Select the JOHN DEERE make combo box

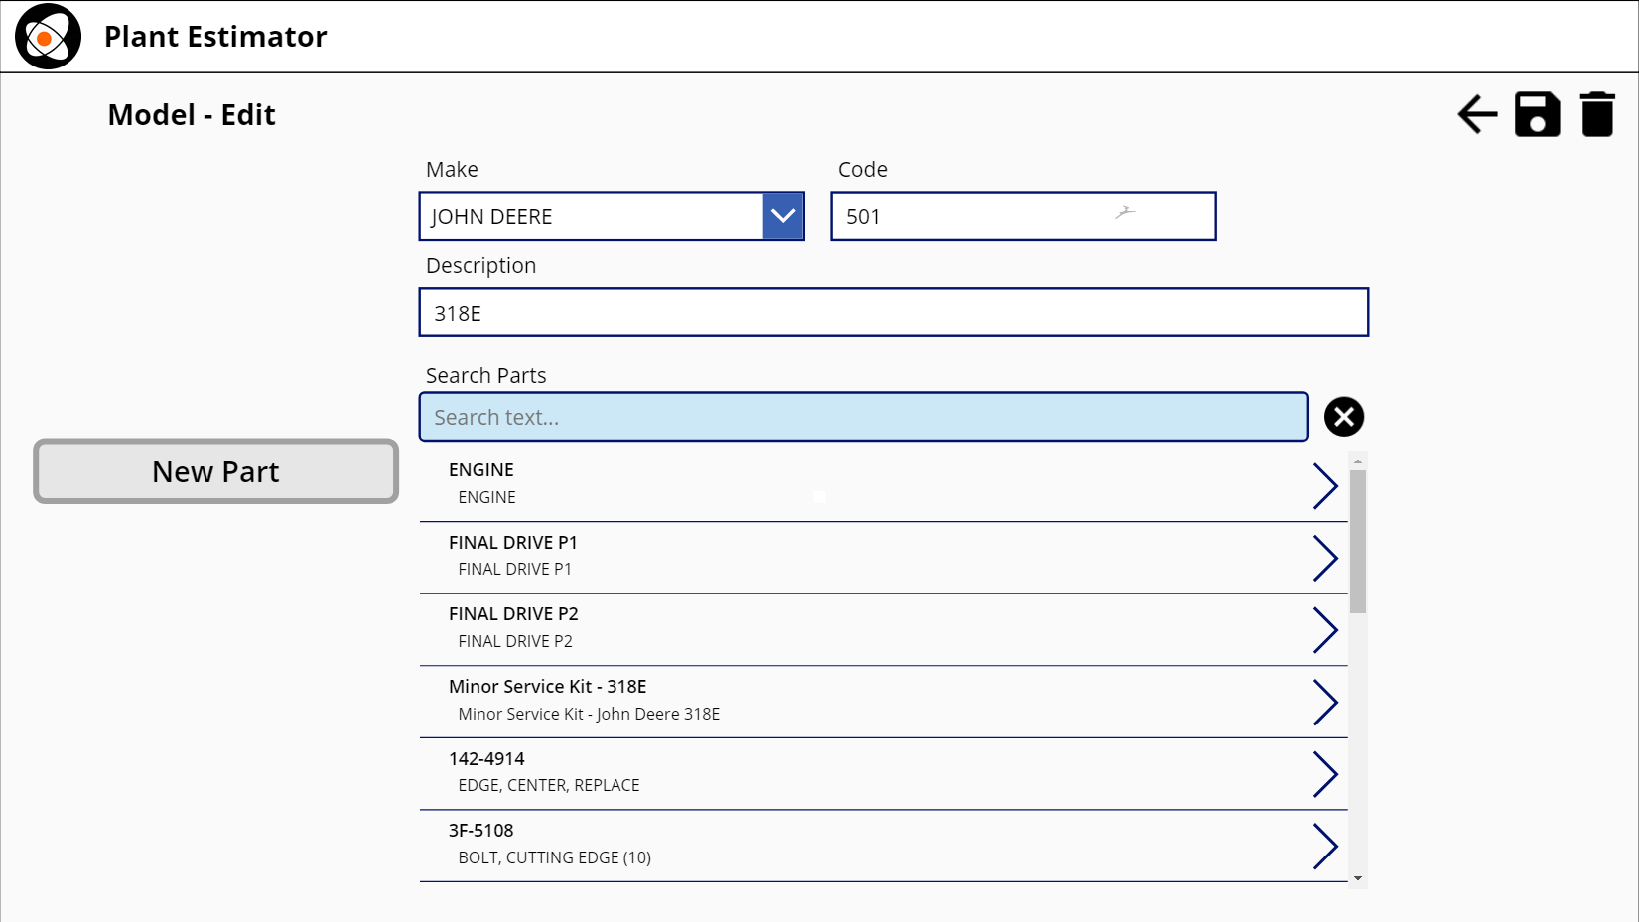point(612,216)
